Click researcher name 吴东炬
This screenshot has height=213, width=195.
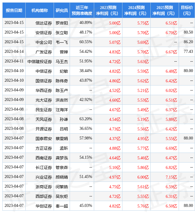(x=62, y=196)
